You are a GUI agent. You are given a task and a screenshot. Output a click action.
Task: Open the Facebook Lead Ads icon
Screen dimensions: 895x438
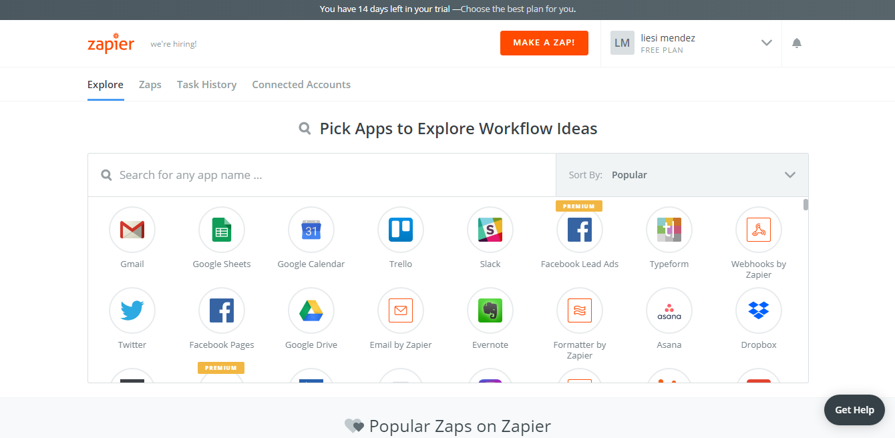580,230
